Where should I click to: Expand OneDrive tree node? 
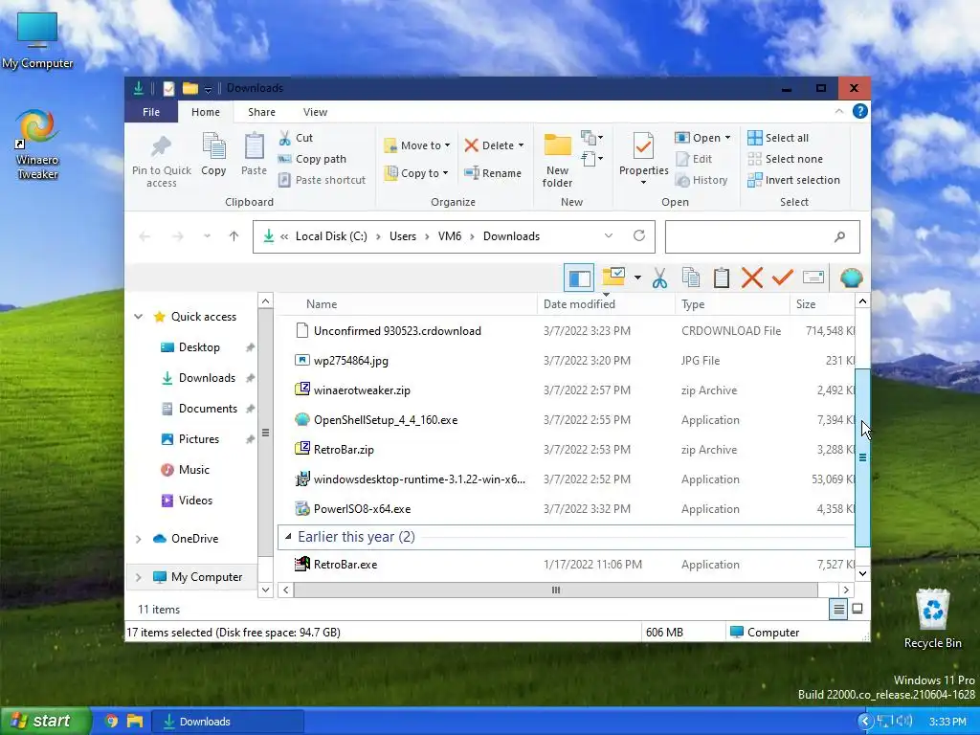(138, 539)
